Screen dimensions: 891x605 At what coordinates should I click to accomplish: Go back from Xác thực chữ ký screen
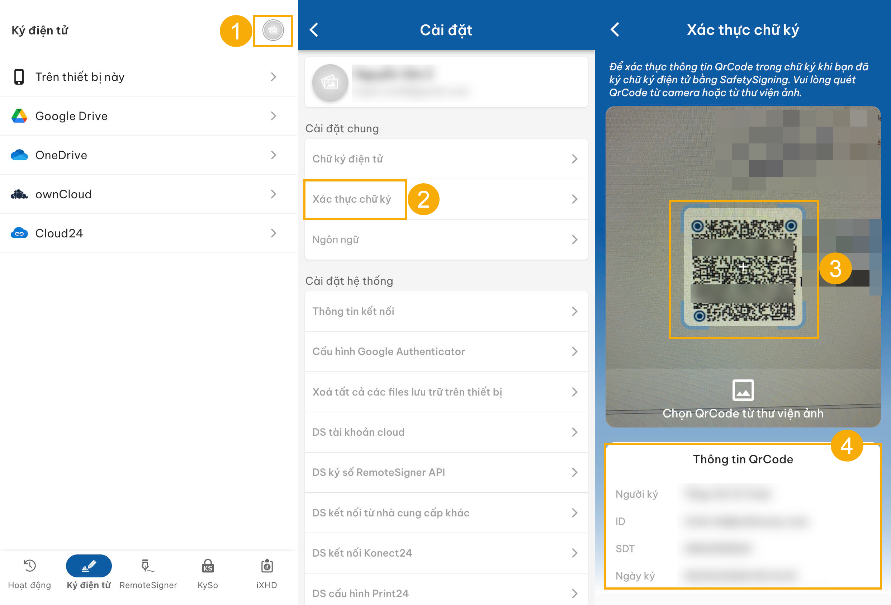coord(615,29)
